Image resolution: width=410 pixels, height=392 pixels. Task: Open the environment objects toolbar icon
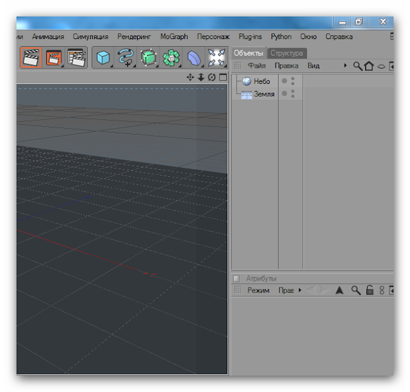click(217, 58)
